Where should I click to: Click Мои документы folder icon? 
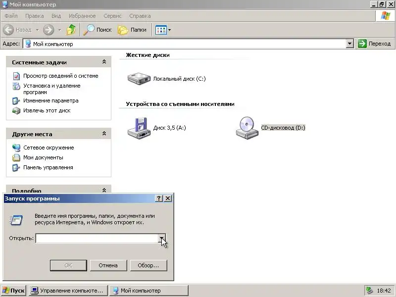tap(16, 157)
